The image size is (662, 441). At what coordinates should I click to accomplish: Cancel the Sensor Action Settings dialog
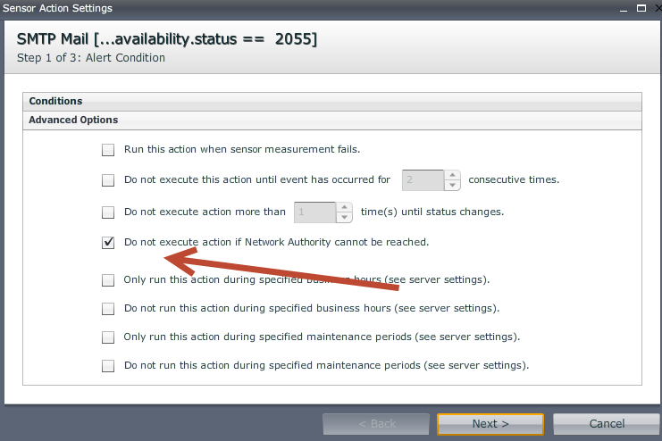pos(607,423)
